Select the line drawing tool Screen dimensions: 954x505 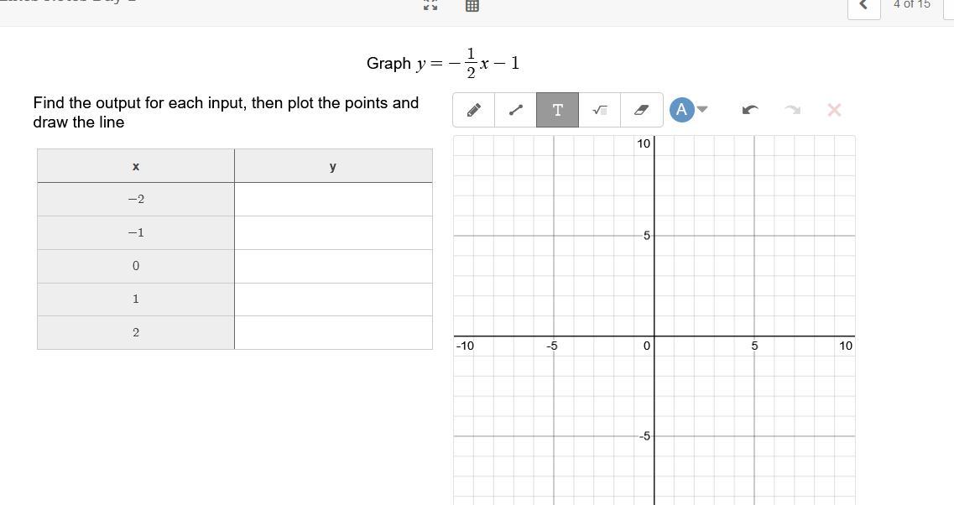click(x=516, y=110)
